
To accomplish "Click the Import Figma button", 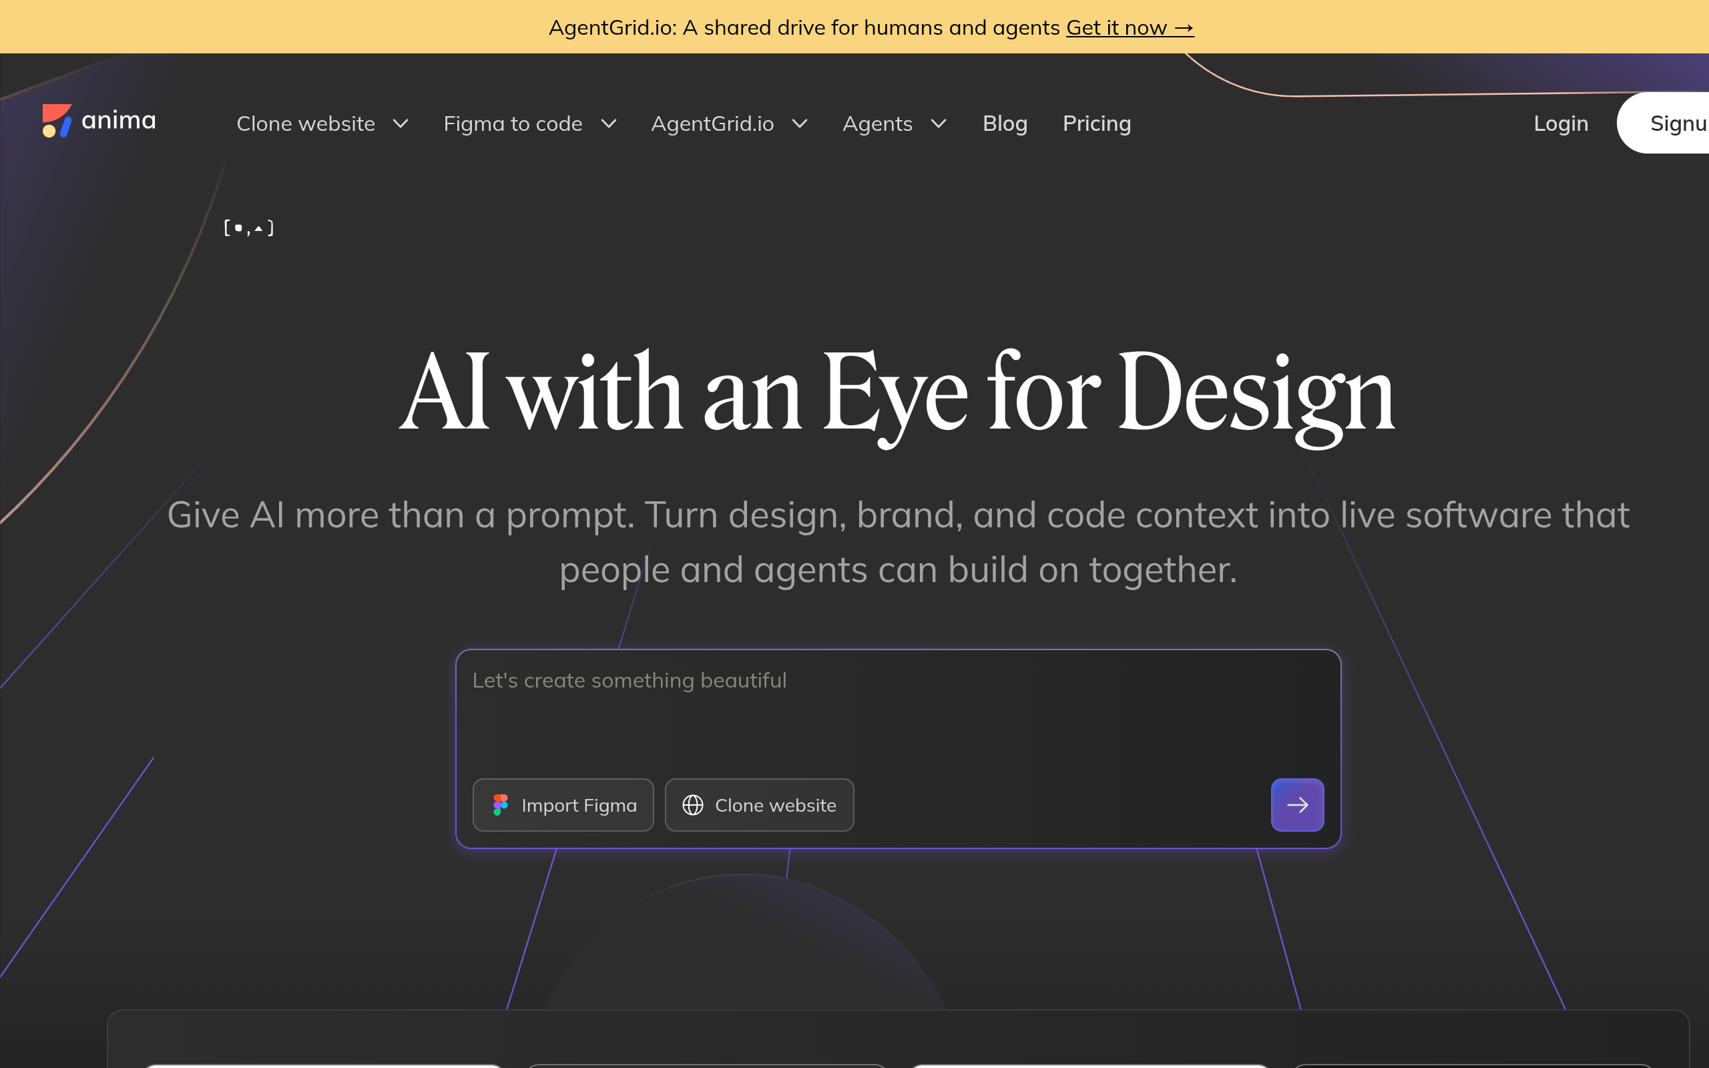I will point(563,805).
